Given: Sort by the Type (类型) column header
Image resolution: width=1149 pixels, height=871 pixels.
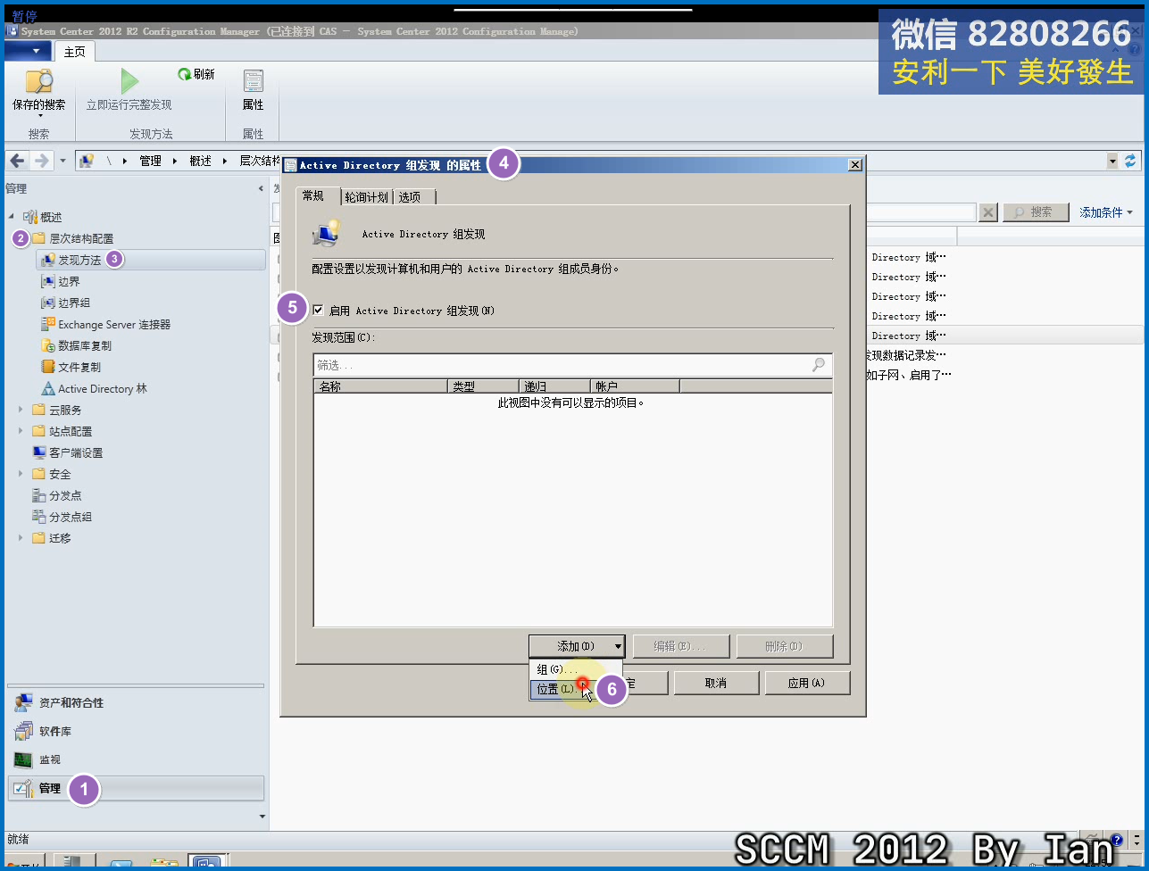Looking at the screenshot, I should [483, 386].
